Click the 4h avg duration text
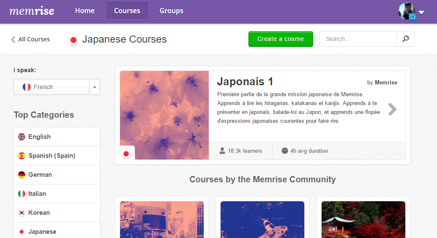The height and width of the screenshot is (238, 437). [309, 151]
